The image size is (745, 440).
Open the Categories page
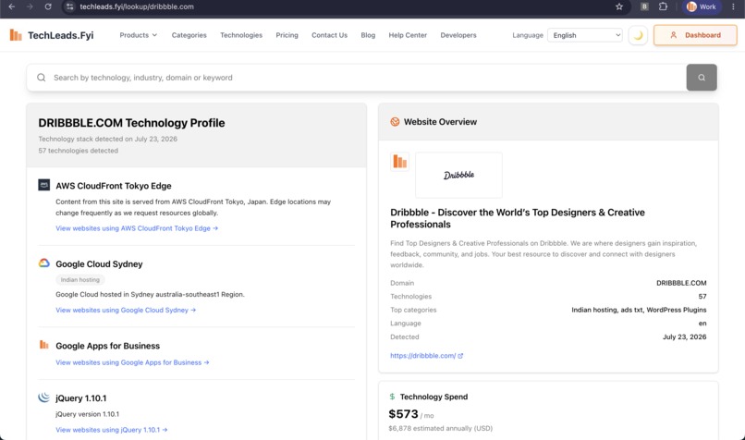(189, 35)
